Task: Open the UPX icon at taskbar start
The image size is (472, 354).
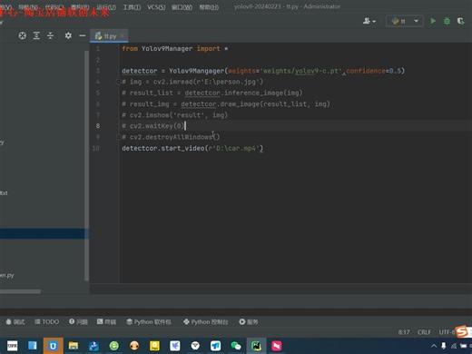Action: pos(13,346)
